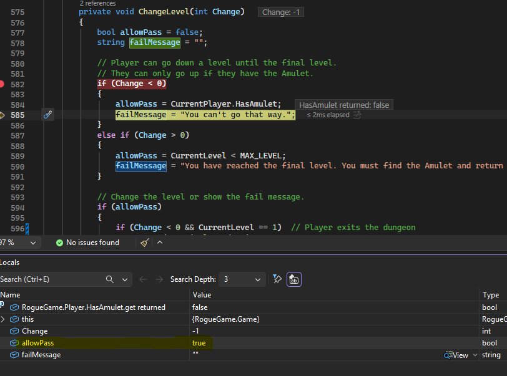The image size is (507, 376).
Task: Click the 'HasAmulet returned: false' inline tip
Action: click(x=344, y=105)
